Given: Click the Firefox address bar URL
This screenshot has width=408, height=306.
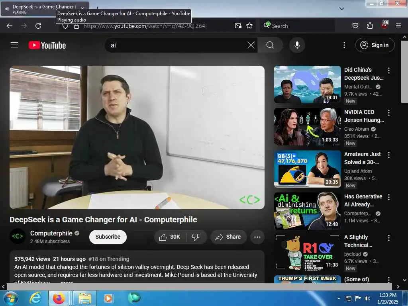Looking at the screenshot, I should pyautogui.click(x=144, y=26).
